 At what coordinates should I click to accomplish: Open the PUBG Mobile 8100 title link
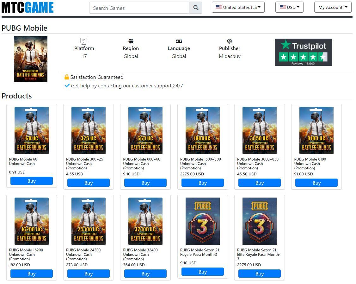point(310,164)
